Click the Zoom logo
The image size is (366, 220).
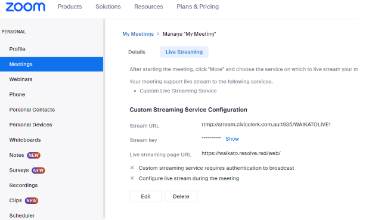[x=26, y=7]
